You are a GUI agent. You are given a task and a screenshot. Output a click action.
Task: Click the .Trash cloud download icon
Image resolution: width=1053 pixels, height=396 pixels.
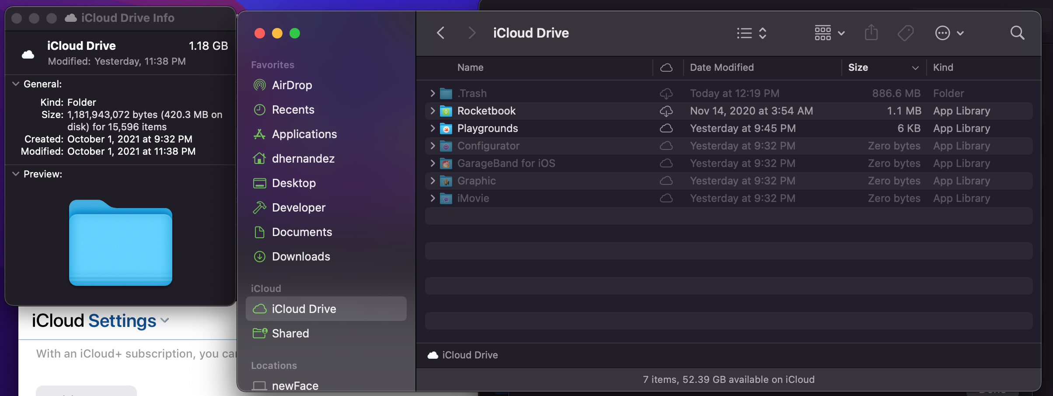(x=666, y=94)
